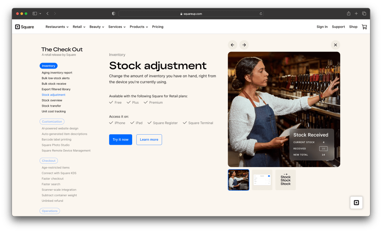Click the Square logo in header
Viewport: 382px width, 232px height.
pyautogui.click(x=25, y=27)
